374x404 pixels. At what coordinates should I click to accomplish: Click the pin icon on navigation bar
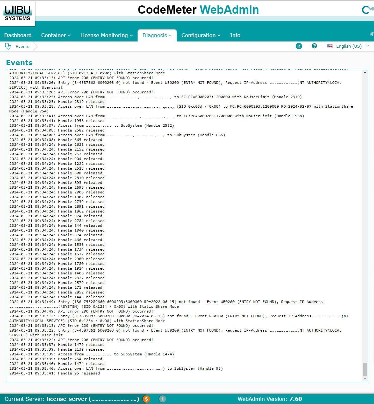[x=371, y=34]
